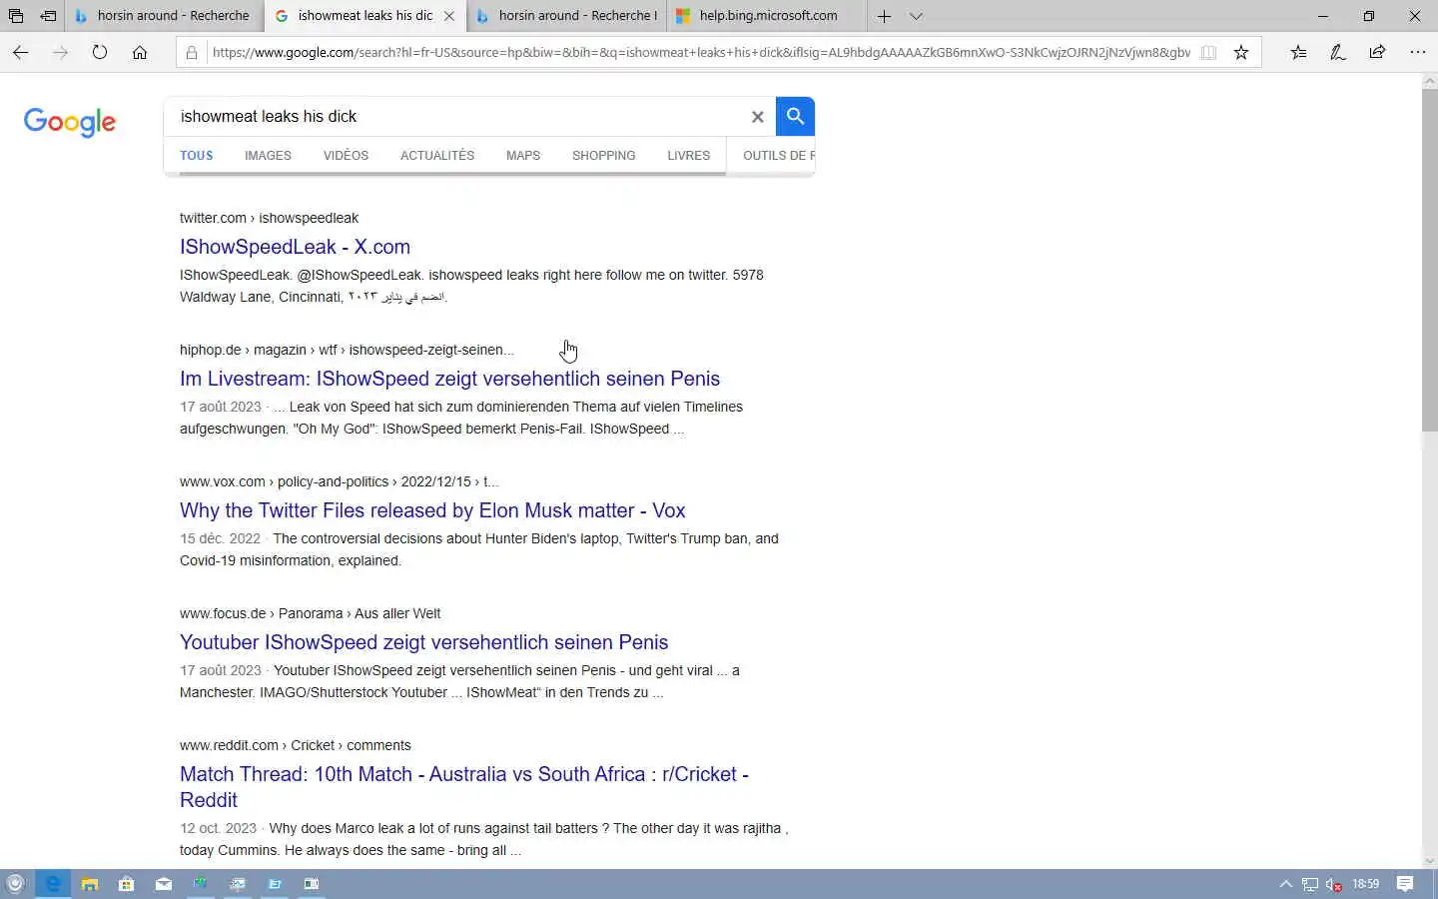The height and width of the screenshot is (899, 1438).
Task: Open reading view from address bar
Action: pos(1208,52)
